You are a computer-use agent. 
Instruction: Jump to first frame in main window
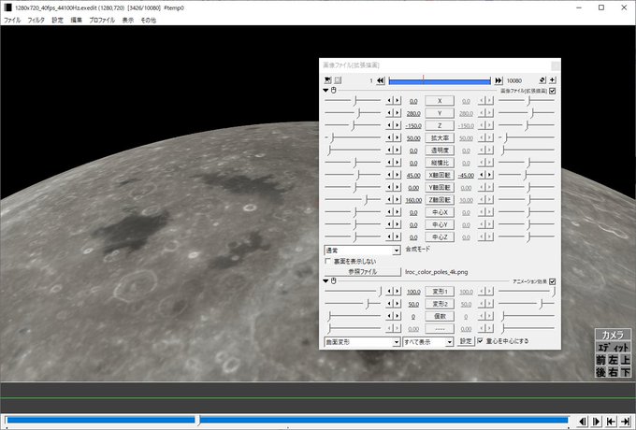point(611,422)
